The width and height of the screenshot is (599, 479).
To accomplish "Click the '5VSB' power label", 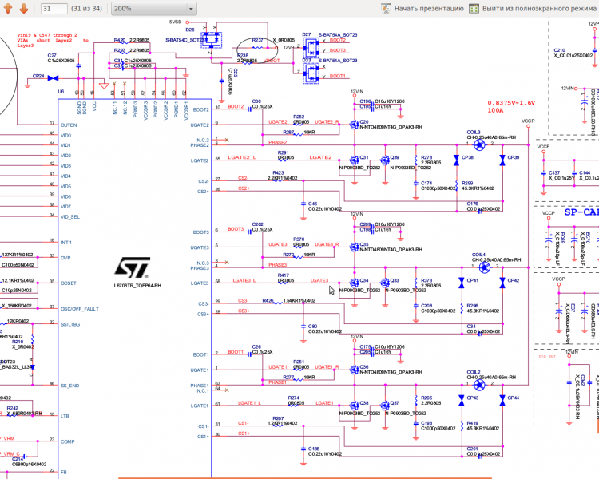I will click(176, 22).
